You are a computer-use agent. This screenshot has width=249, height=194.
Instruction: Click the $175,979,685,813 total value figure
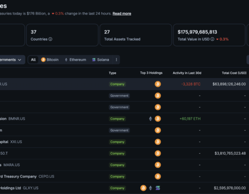tap(197, 32)
